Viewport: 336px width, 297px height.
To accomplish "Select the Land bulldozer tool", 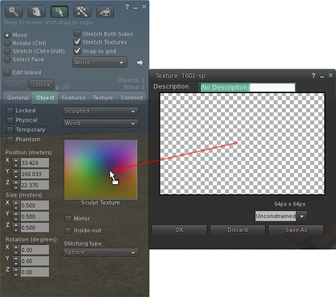I will (105, 12).
